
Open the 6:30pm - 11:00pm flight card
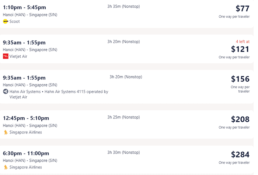(127, 160)
